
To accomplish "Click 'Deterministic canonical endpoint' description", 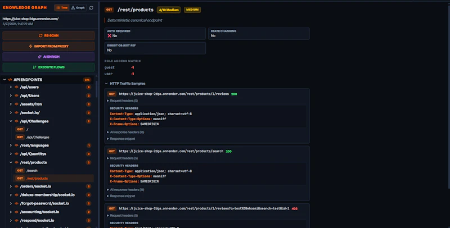I will click(x=135, y=20).
